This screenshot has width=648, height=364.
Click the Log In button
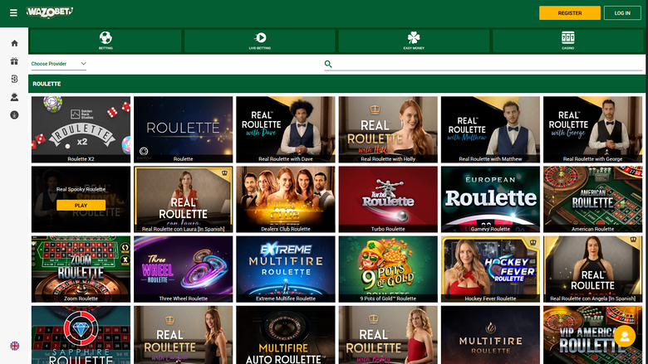click(x=622, y=13)
